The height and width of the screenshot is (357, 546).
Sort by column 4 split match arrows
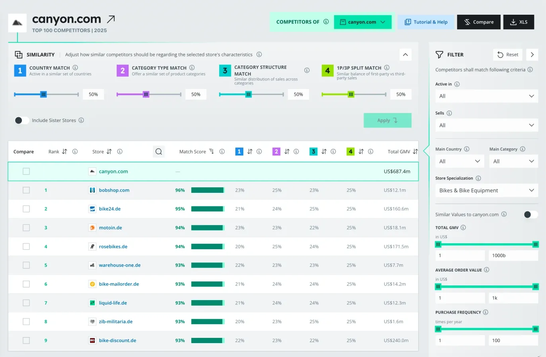361,151
